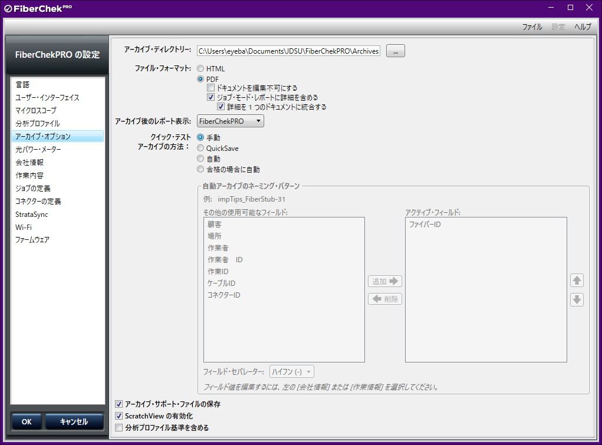Select ジョブの定義 in settings list

(x=58, y=189)
